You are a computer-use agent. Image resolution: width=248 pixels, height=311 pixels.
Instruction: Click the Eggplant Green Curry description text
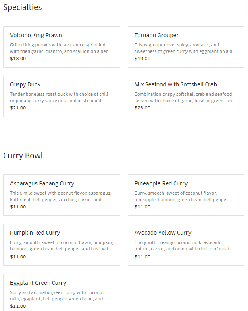click(x=58, y=296)
